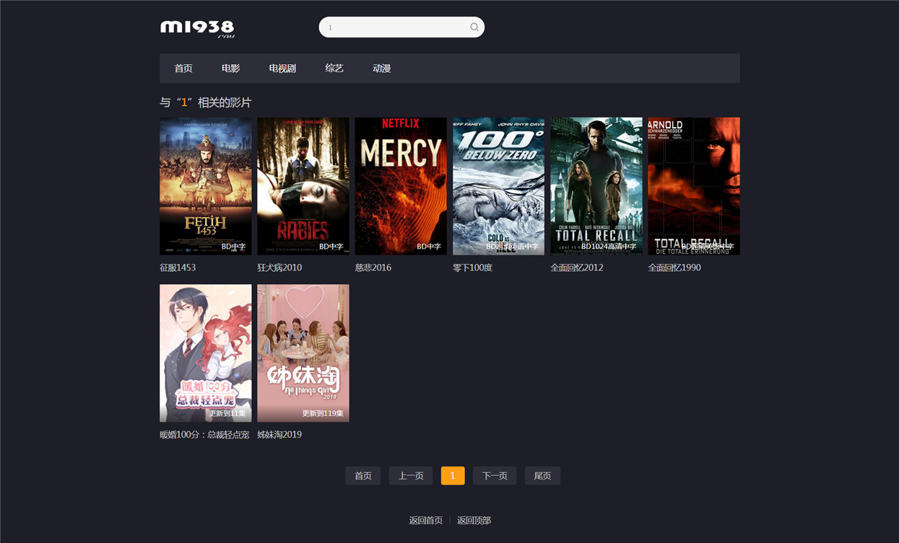The height and width of the screenshot is (543, 899).
Task: Click the title link 暖婚100分：总裁轻点宠
Action: (204, 435)
